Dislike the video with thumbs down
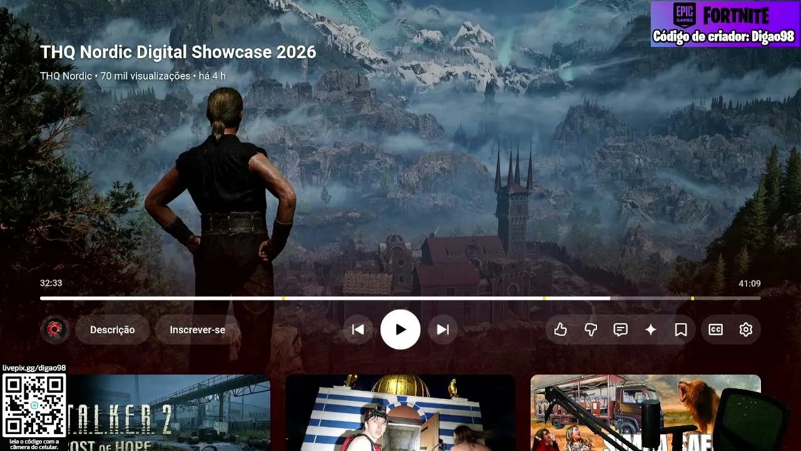The image size is (801, 451). pos(591,329)
